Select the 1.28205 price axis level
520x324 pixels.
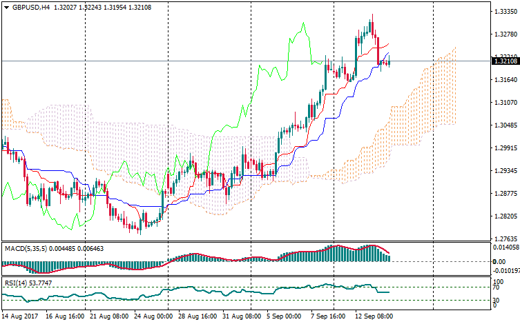tap(506, 216)
